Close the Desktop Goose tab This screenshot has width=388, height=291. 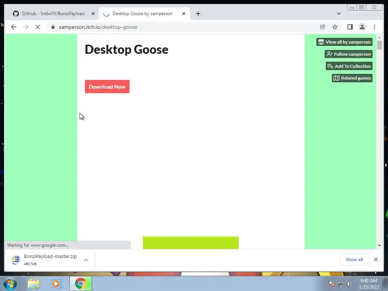tap(184, 14)
